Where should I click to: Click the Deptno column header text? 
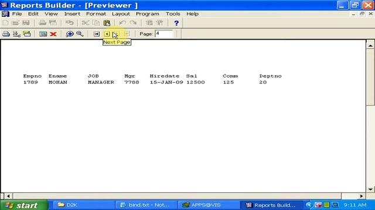[270, 76]
